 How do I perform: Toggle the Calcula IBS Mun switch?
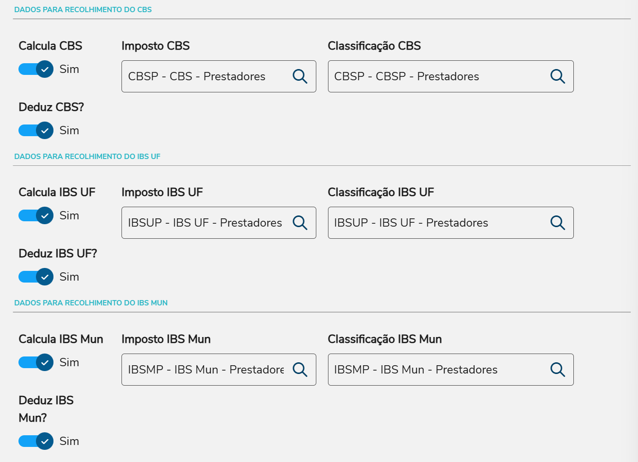coord(36,362)
